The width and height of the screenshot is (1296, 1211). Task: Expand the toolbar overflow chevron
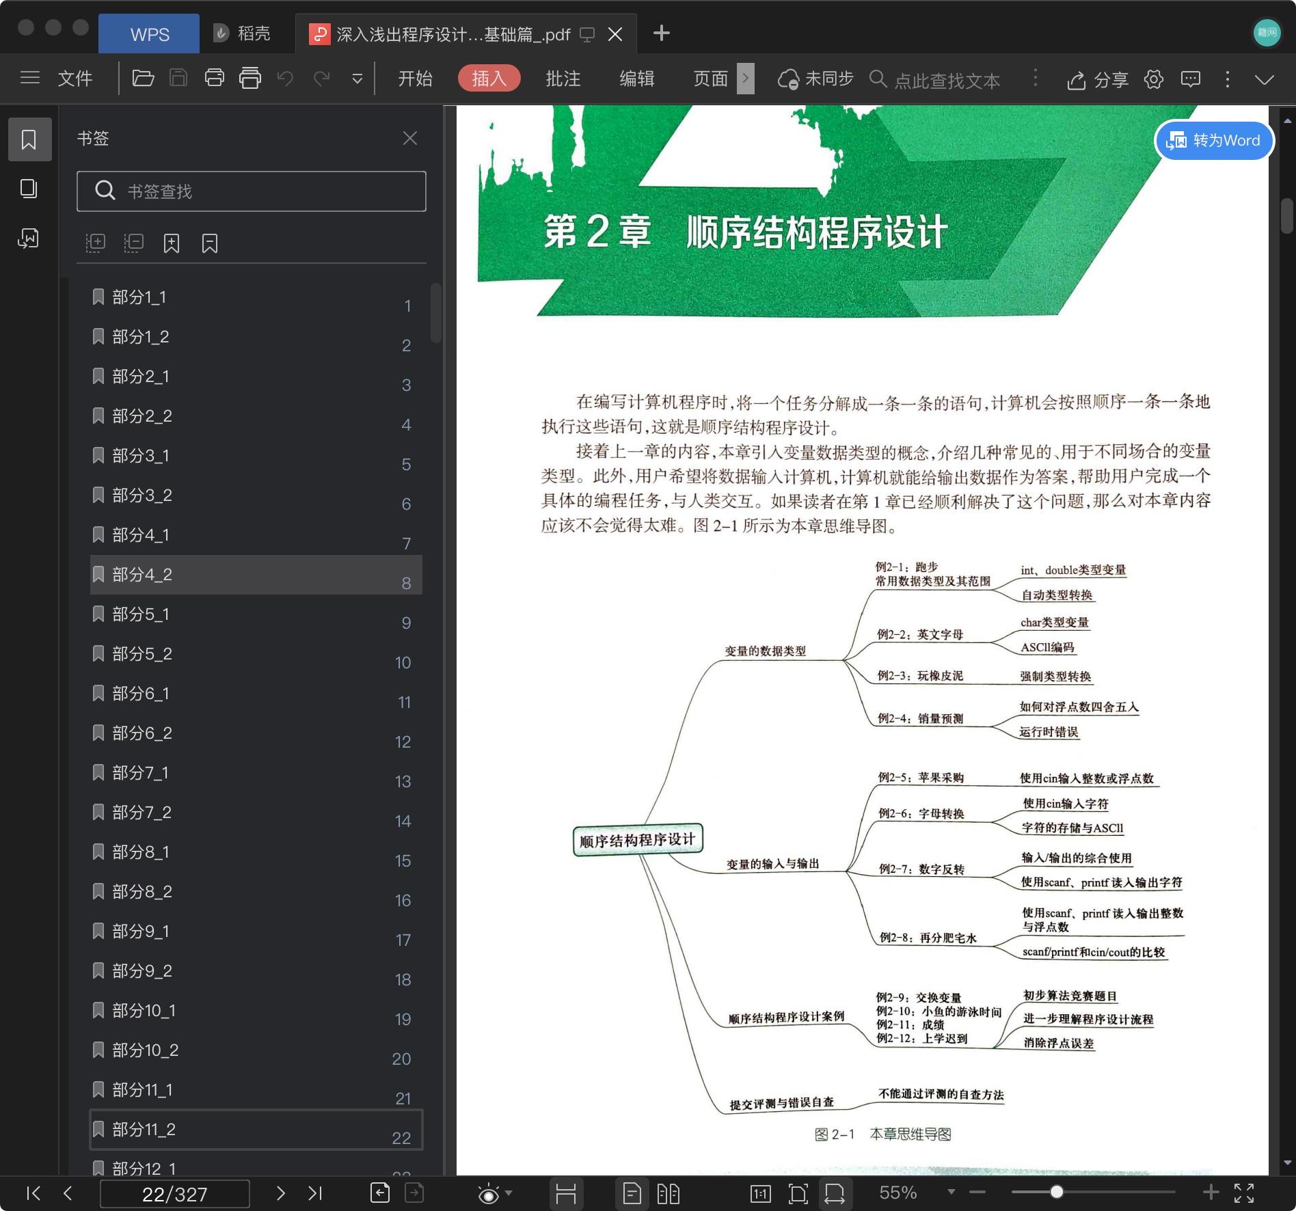click(357, 78)
